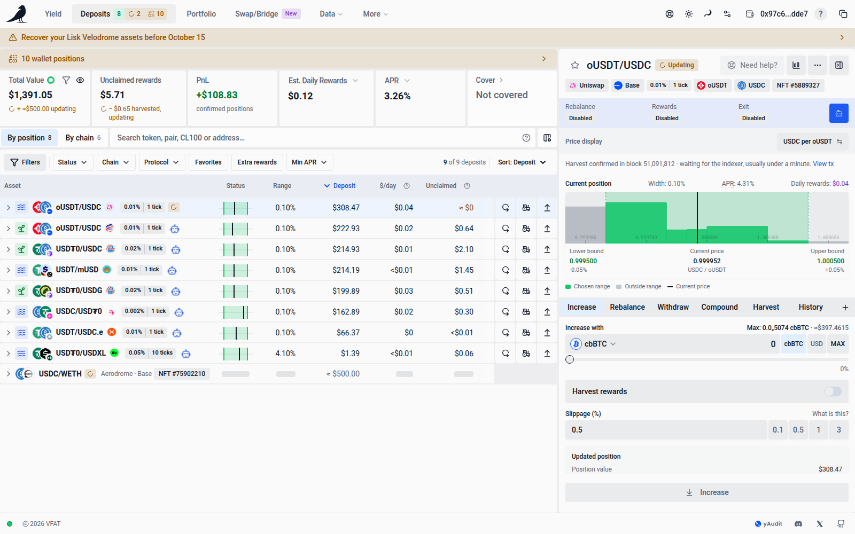Viewport: 855px width, 534px height.
Task: Open the Status filter dropdown
Action: tap(73, 162)
